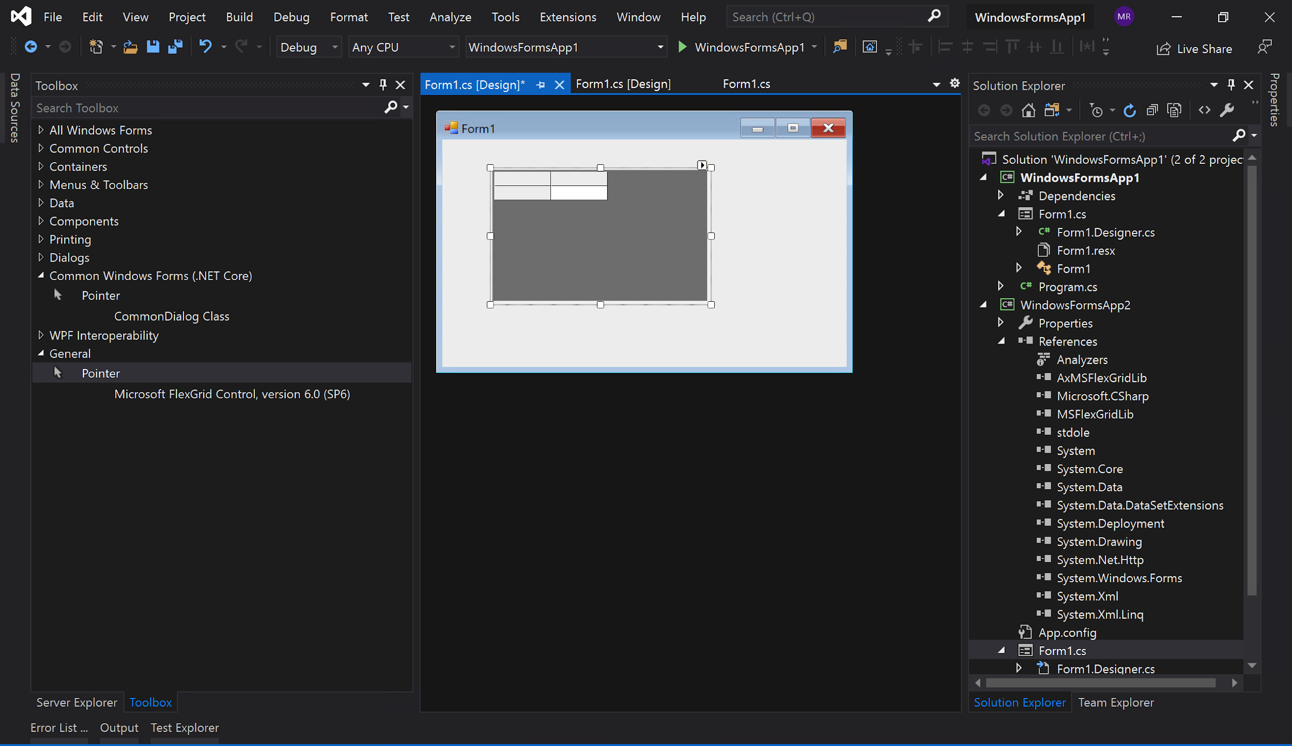
Task: Collapse the References node in WindowsFormsApp2
Action: [1001, 341]
